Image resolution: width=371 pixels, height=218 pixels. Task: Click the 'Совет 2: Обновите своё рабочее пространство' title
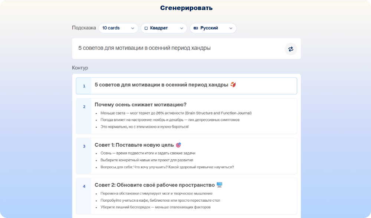click(x=154, y=185)
